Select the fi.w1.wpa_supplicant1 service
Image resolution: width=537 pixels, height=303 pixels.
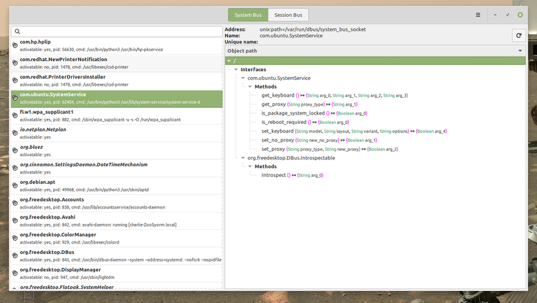click(116, 115)
